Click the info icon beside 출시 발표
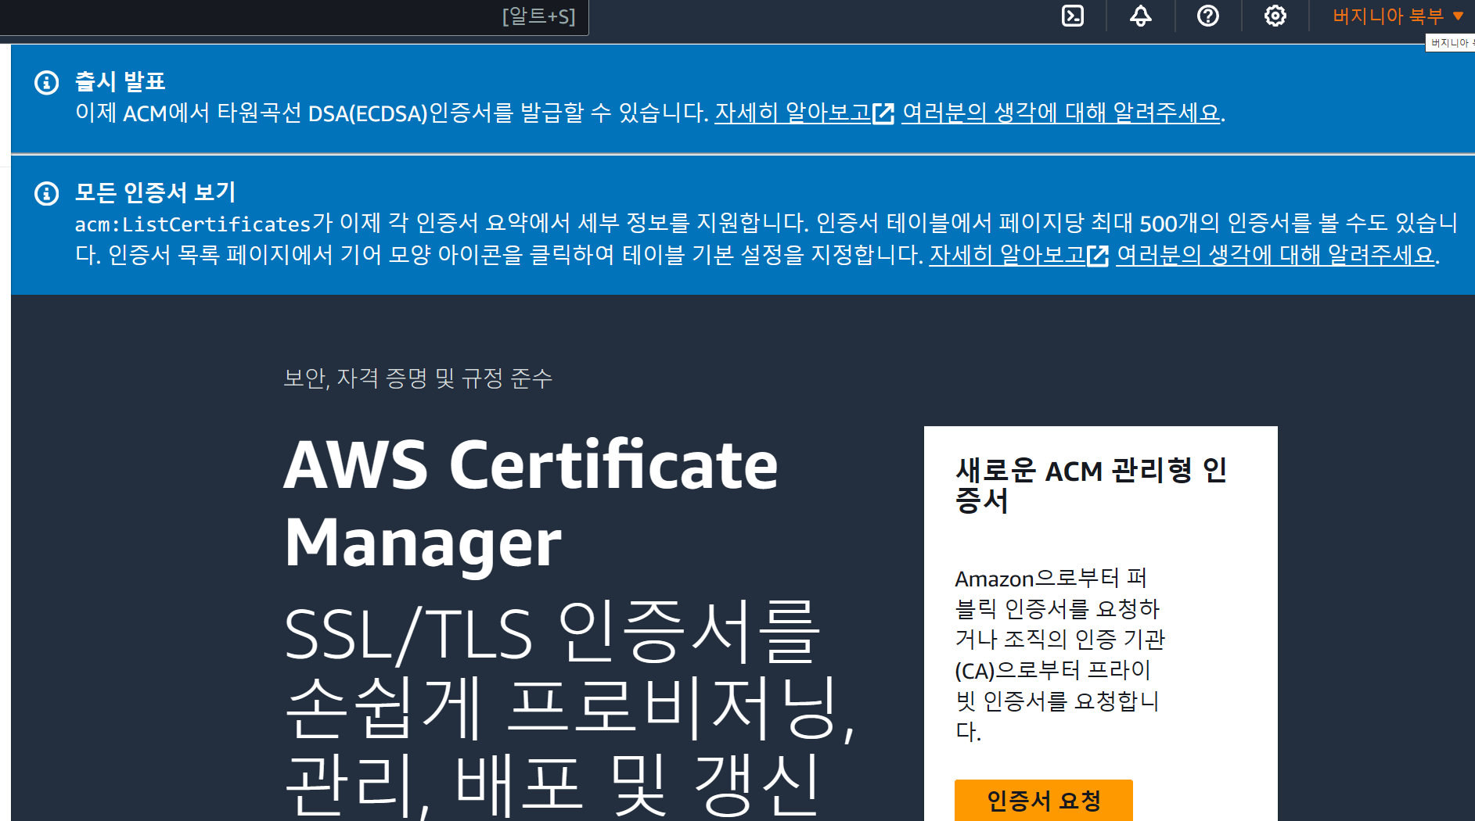Screen dimensions: 1475x821 (47, 82)
